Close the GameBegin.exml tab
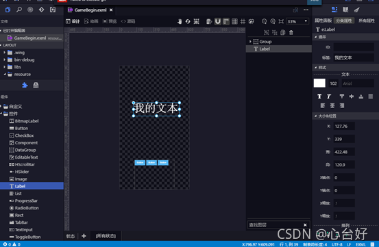This screenshot has height=247, width=379. [x=111, y=10]
